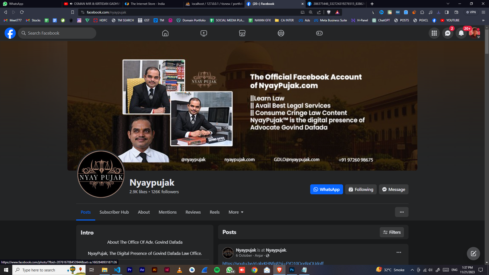Screen dimensions: 489x275
Task: Switch to the About tab
Action: tap(144, 212)
